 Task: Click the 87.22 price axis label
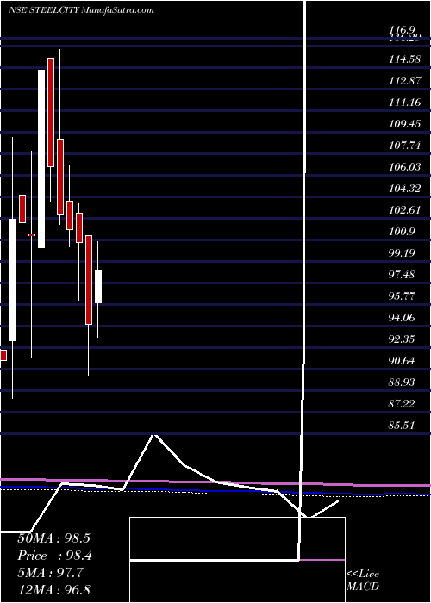pos(403,404)
